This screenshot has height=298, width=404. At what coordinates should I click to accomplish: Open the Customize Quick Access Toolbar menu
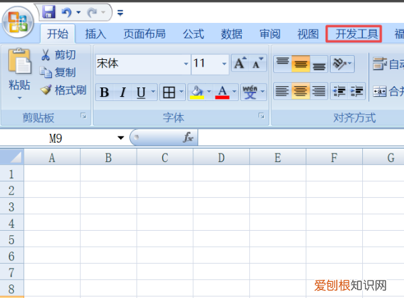[120, 13]
